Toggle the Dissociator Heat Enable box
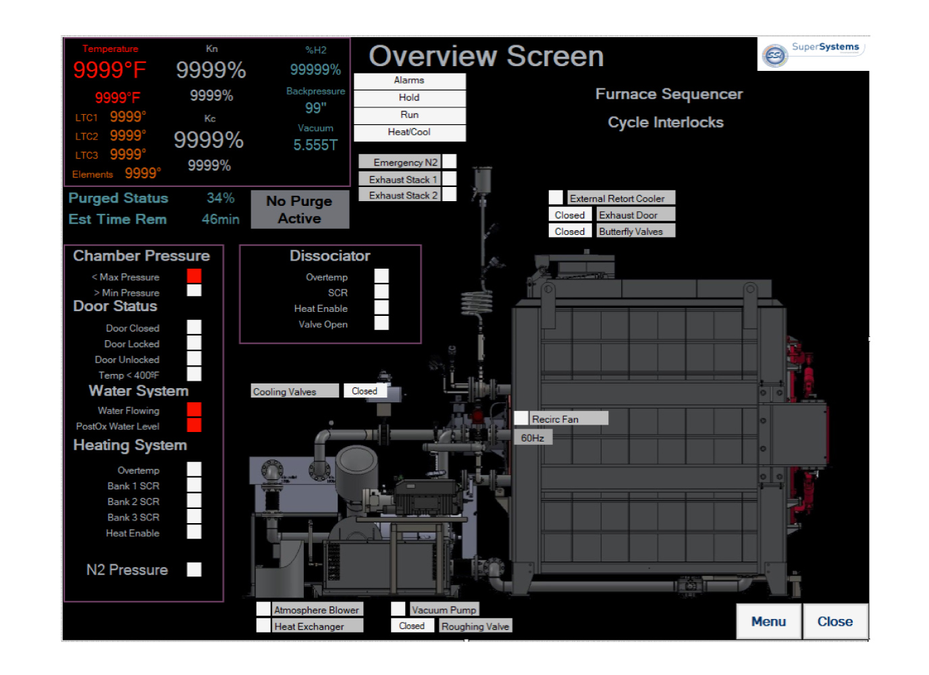The width and height of the screenshot is (929, 675). (x=381, y=308)
